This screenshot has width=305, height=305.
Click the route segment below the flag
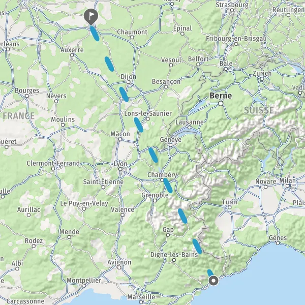coord(95,34)
